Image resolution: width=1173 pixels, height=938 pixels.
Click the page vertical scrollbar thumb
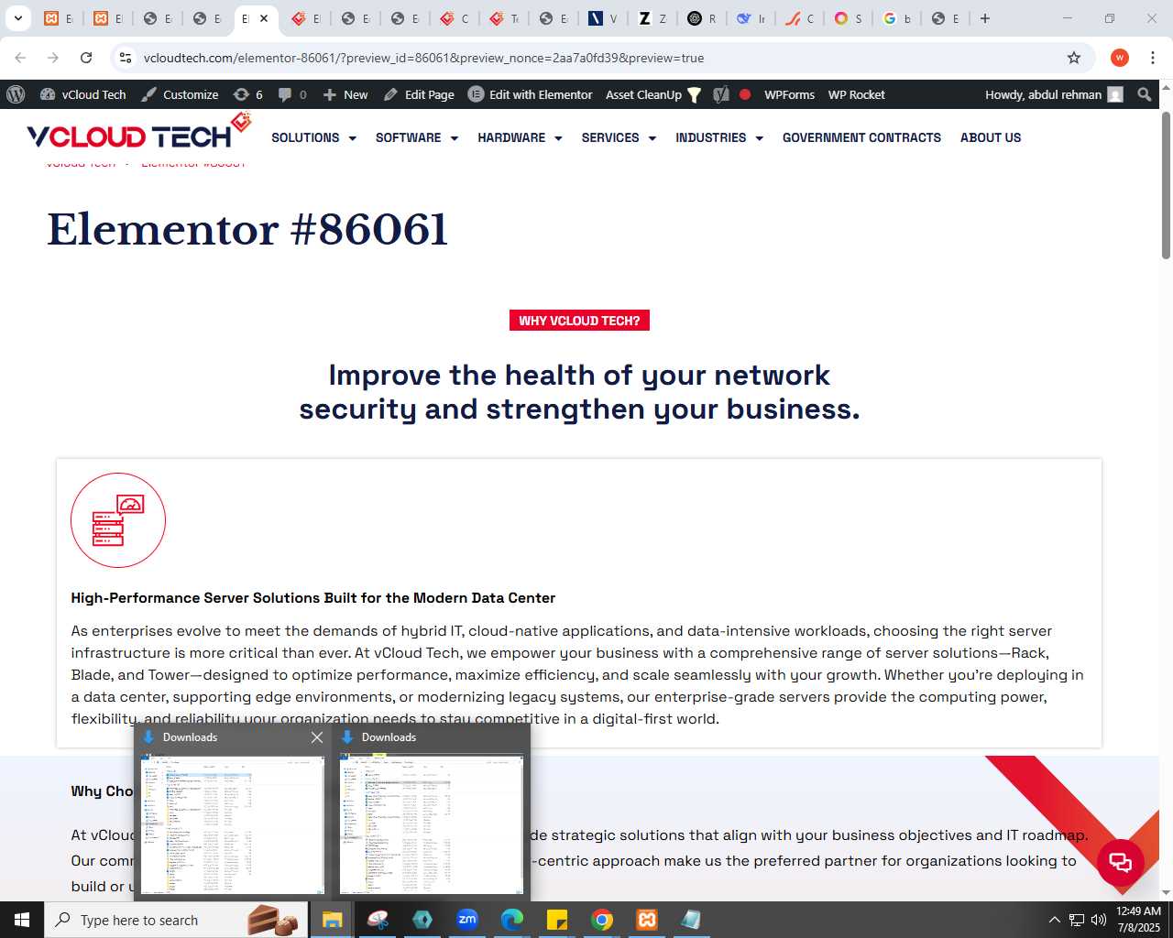1166,185
